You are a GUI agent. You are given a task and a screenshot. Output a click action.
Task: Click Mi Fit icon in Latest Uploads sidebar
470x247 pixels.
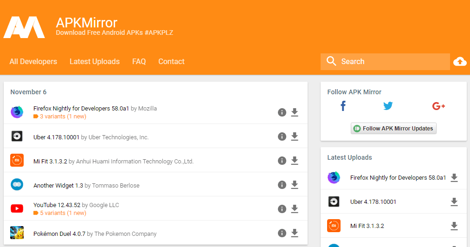[x=334, y=226]
